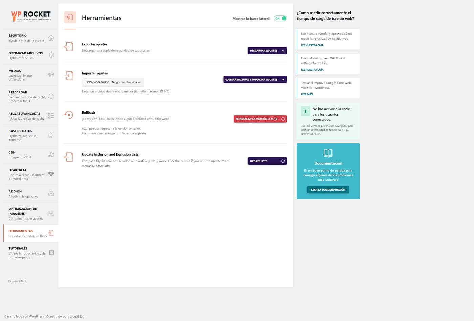Go to the Medios section

click(x=31, y=75)
